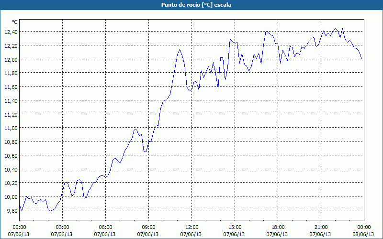This screenshot has width=383, height=239.
Task: Click the 07/06/13 date under 00:00
Action: (x=19, y=234)
